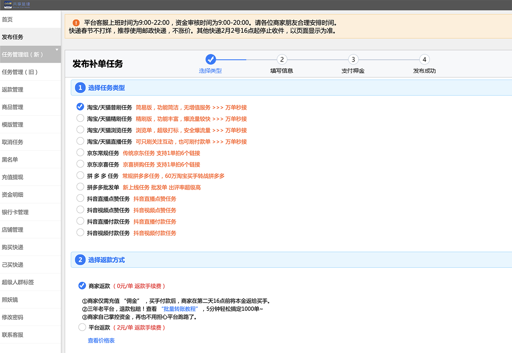Open 已买快递 in the sidebar
Image resolution: width=512 pixels, height=353 pixels.
pyautogui.click(x=30, y=265)
